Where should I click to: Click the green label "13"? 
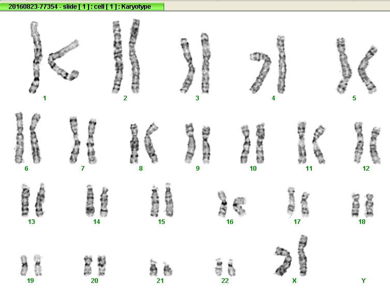tap(32, 222)
